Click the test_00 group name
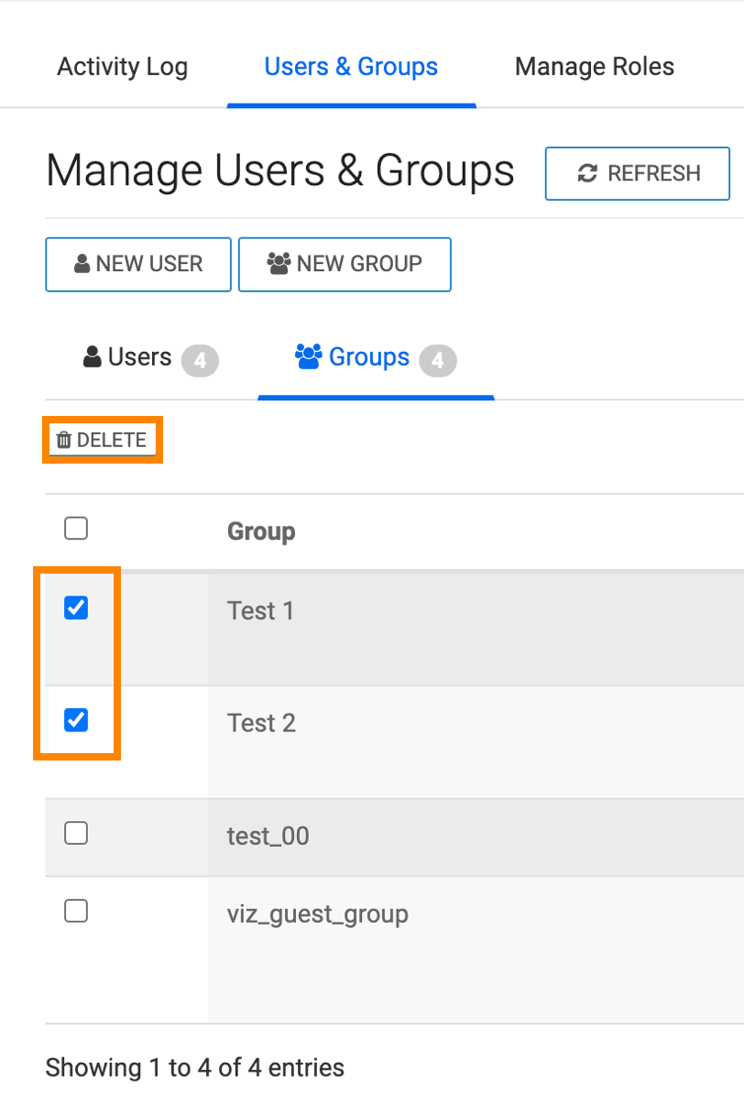The image size is (744, 1116). pyautogui.click(x=268, y=836)
